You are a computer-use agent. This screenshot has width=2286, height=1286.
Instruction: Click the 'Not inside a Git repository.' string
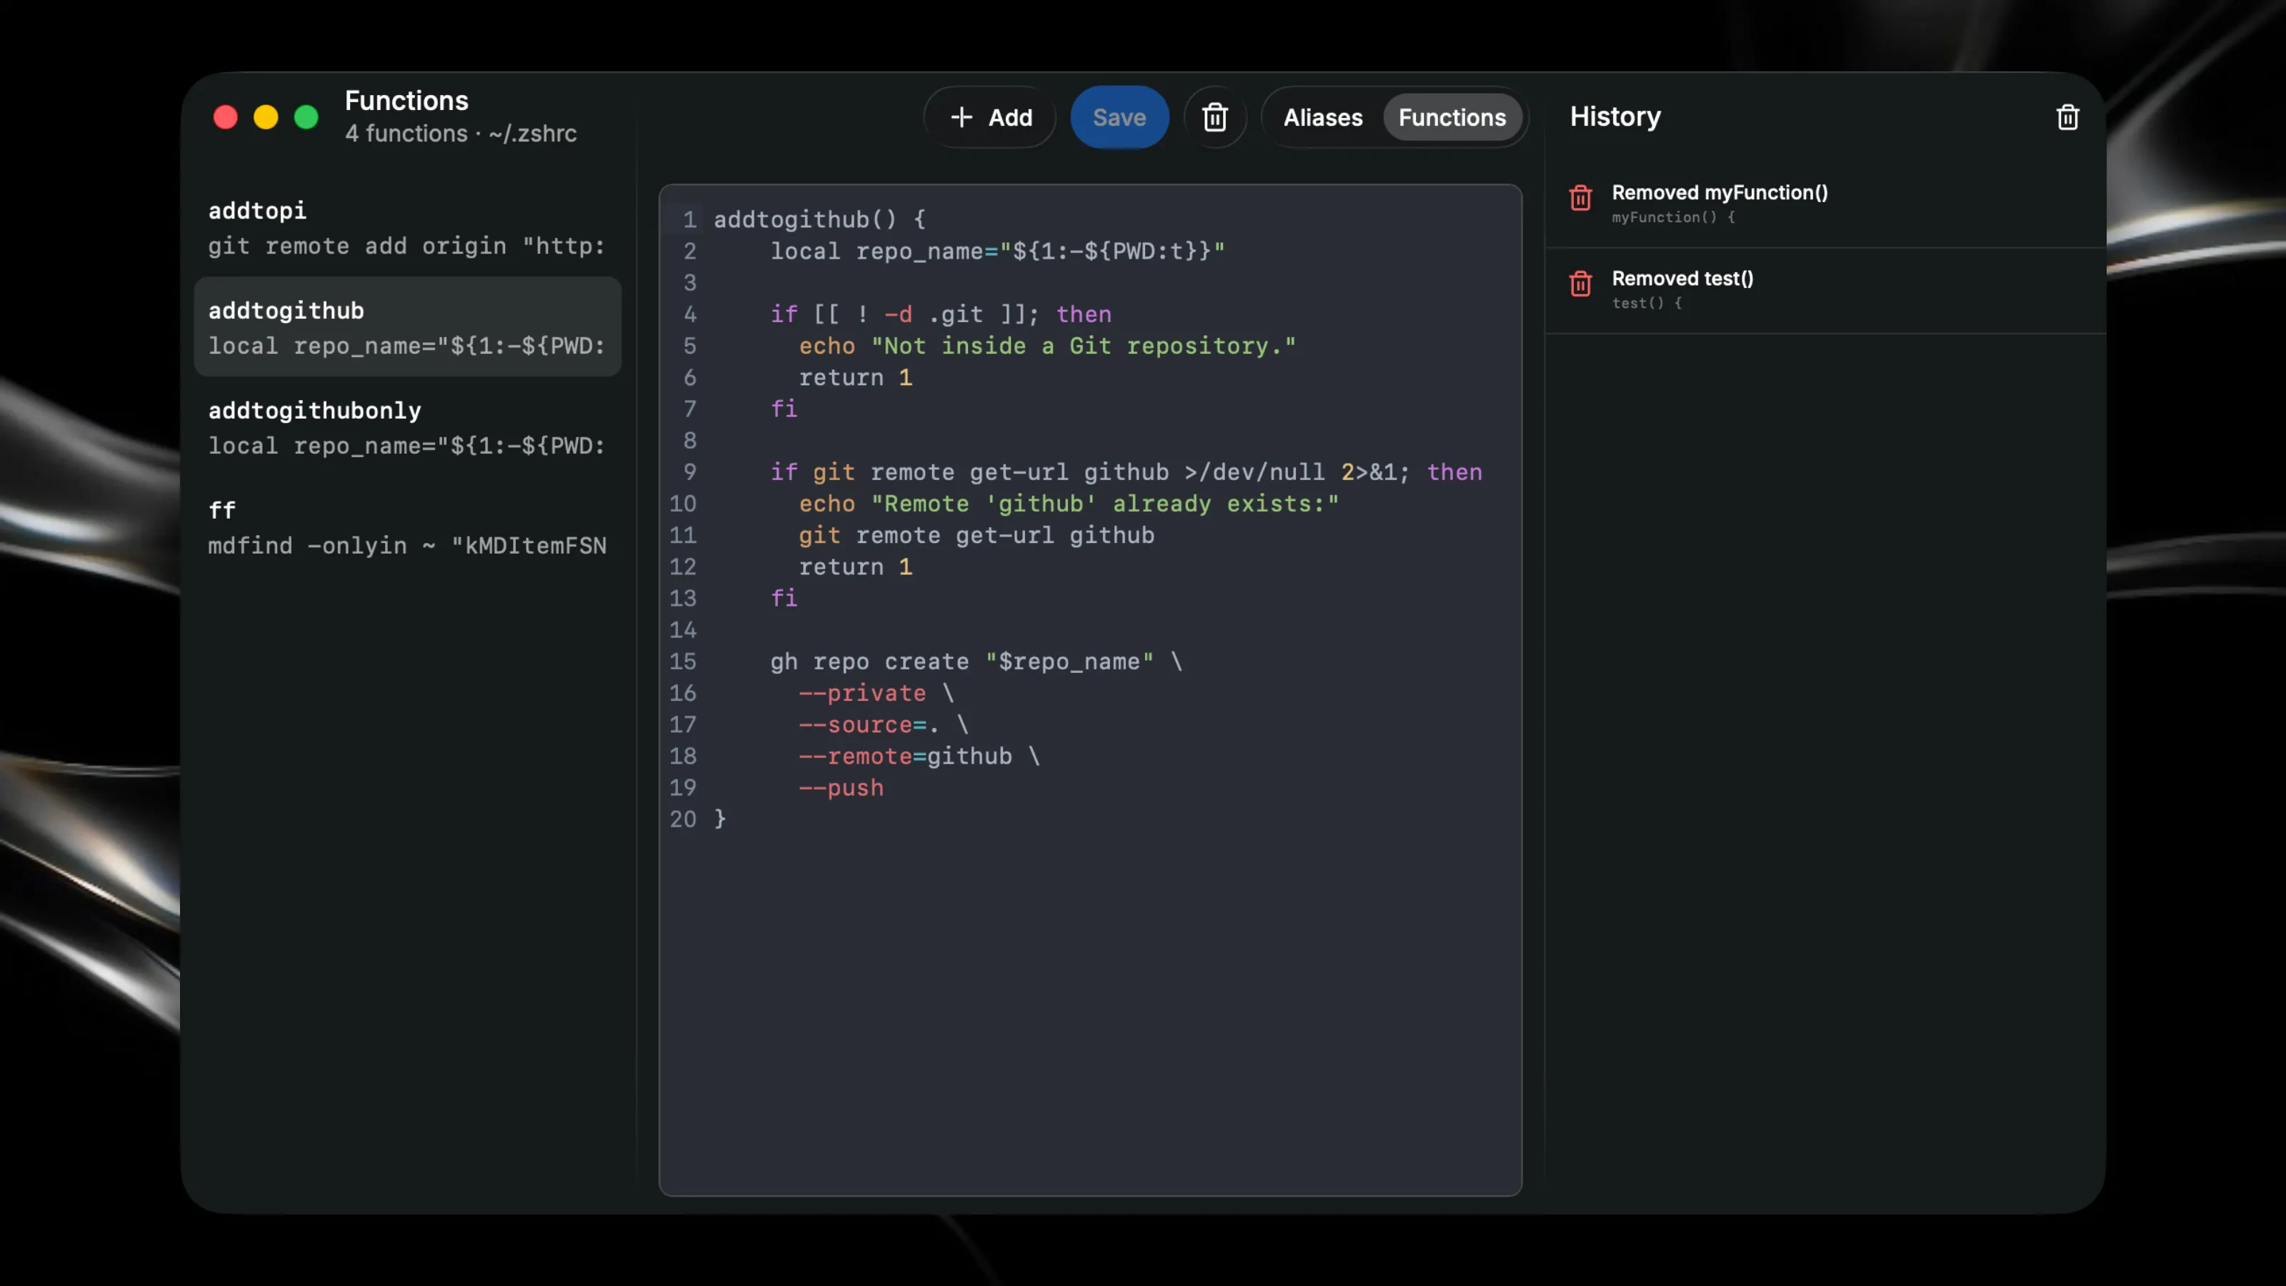1083,345
